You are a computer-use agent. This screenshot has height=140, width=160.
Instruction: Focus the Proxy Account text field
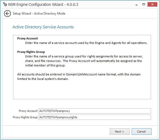coord(95,111)
